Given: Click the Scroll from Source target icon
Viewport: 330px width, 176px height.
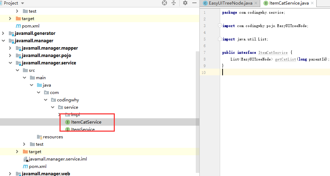Looking at the screenshot, I should tap(164, 3).
